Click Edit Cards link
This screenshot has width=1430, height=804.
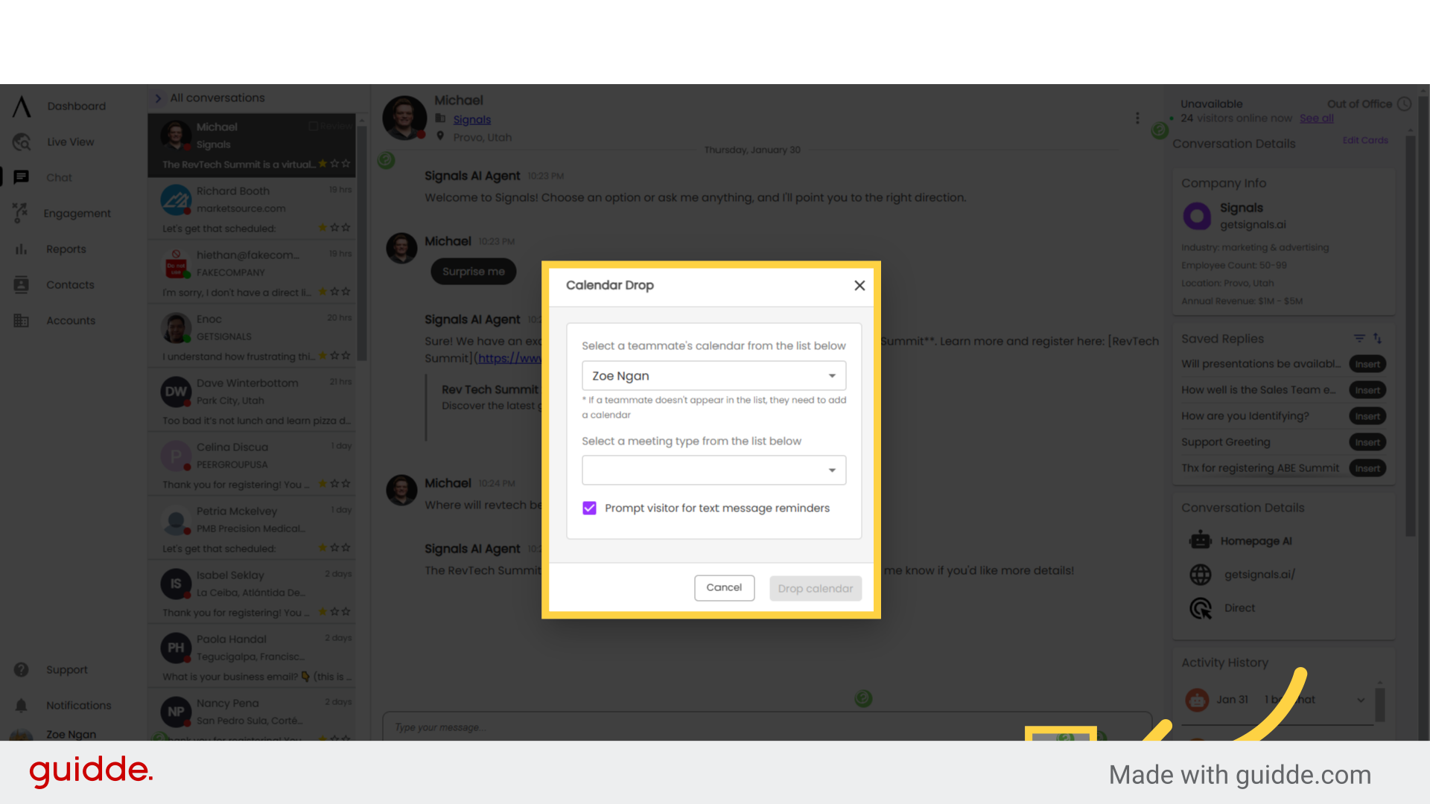click(1365, 140)
